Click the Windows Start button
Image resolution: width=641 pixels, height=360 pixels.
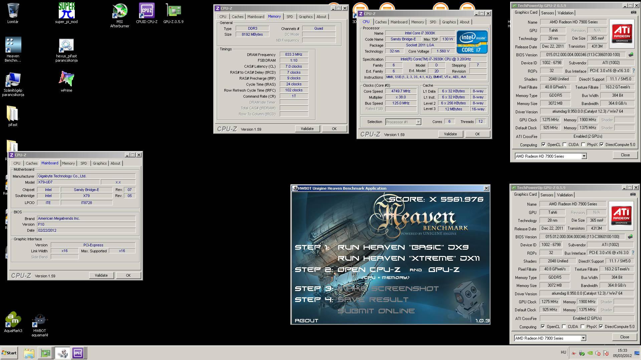click(9, 353)
